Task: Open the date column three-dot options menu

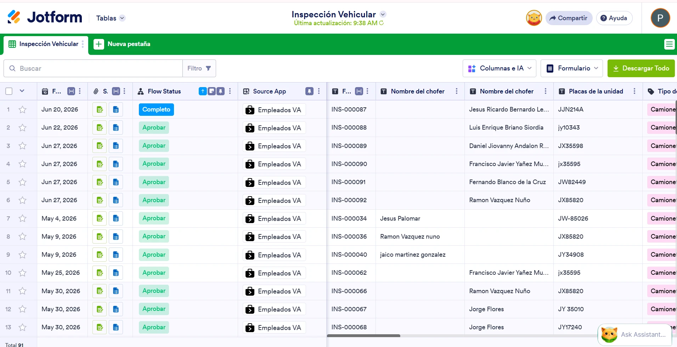Action: pyautogui.click(x=80, y=91)
